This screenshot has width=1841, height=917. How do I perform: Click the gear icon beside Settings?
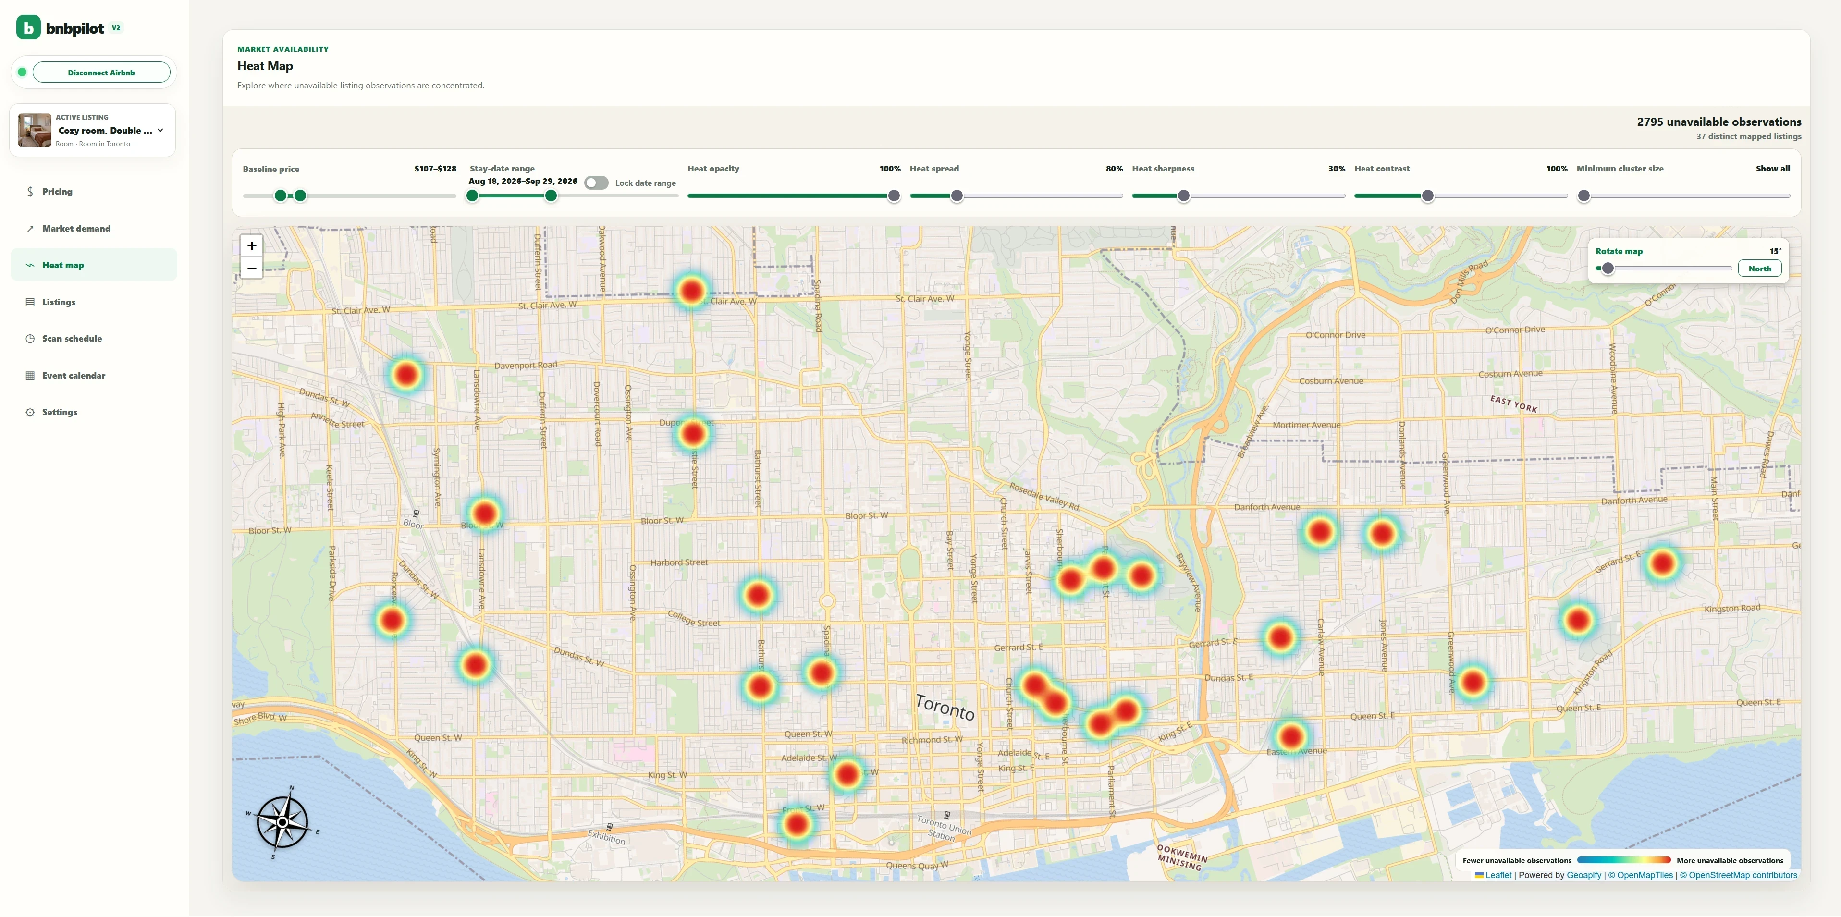coord(30,413)
